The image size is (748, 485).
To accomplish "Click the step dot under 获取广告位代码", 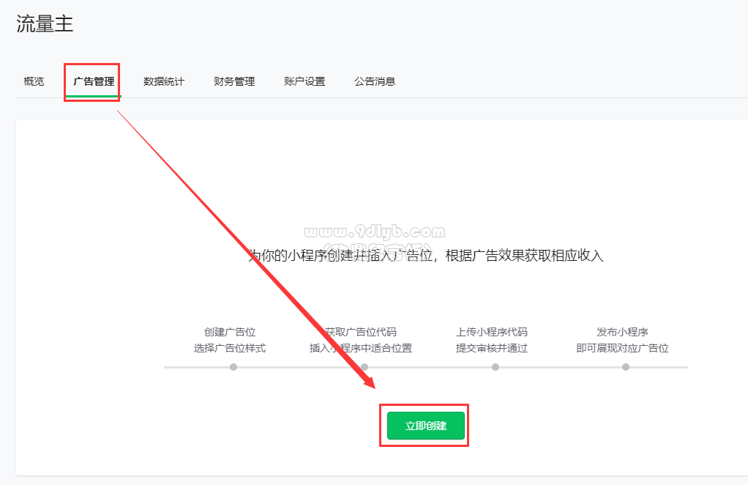I will 364,367.
